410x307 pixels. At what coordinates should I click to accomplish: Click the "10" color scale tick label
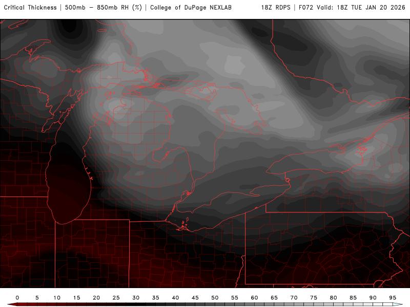tap(57, 298)
